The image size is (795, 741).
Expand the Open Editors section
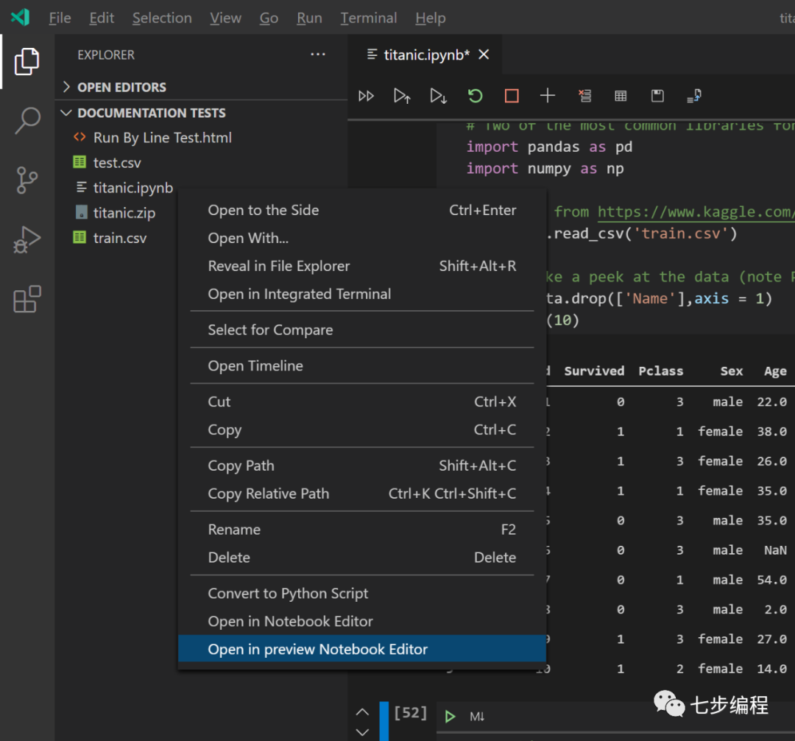coord(121,87)
